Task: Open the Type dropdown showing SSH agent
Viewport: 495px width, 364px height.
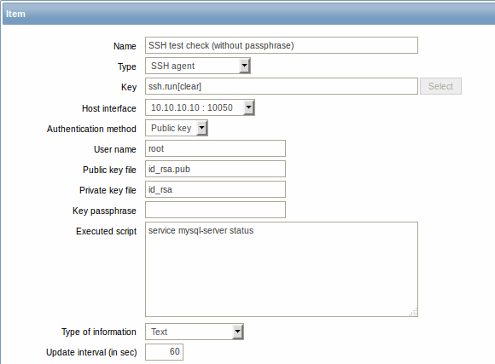Action: coord(198,66)
